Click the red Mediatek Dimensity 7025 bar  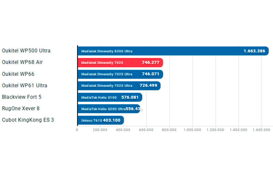pyautogui.click(x=120, y=63)
